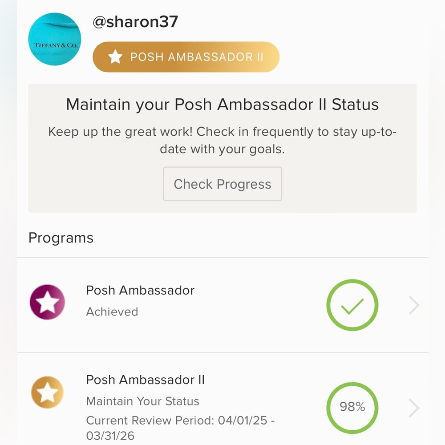Tap the 'Keep up the great work' message

pos(222,140)
